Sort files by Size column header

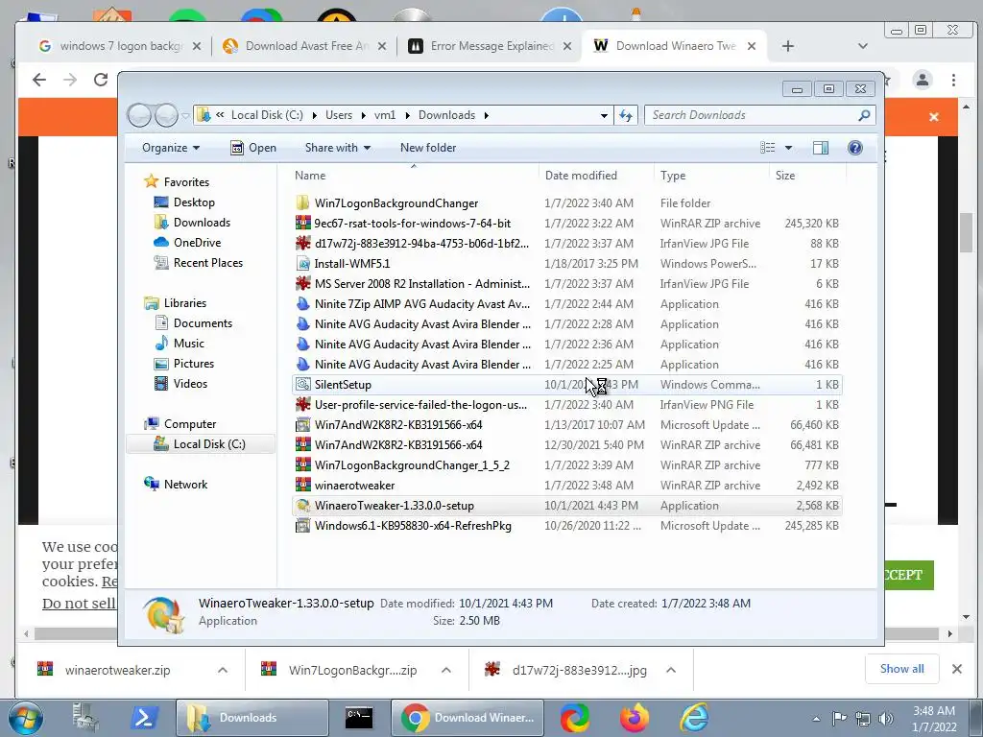[807, 176]
